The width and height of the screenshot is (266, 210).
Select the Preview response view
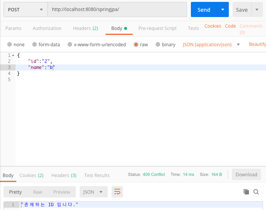pyautogui.click(x=62, y=192)
